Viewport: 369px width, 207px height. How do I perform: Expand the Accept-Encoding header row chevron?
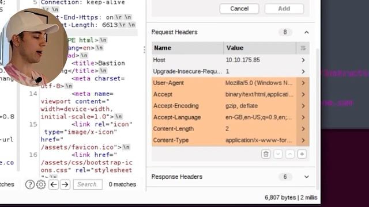303,106
